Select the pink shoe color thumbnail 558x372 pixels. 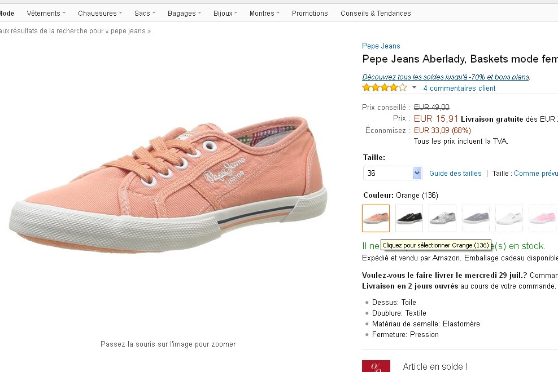pyautogui.click(x=543, y=218)
